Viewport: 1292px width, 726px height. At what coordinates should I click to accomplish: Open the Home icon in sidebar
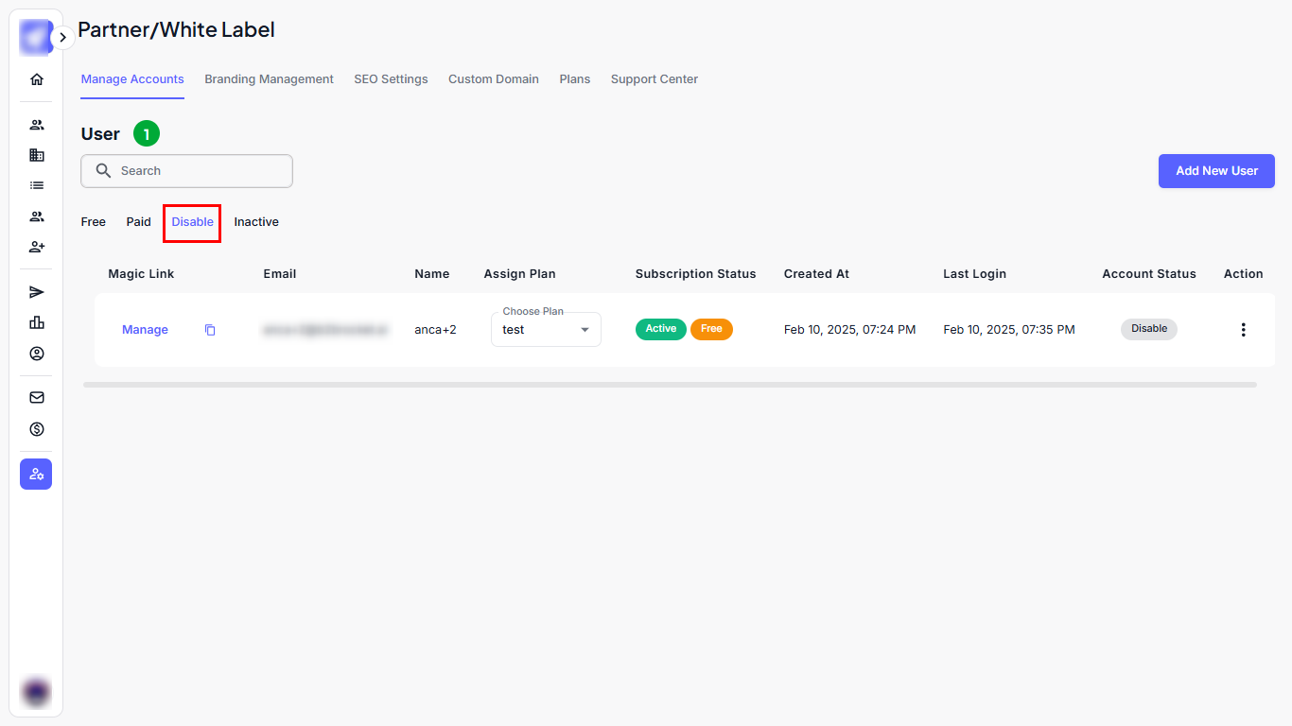click(37, 79)
